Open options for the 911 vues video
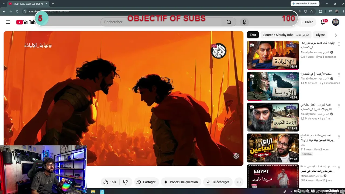 339,137
